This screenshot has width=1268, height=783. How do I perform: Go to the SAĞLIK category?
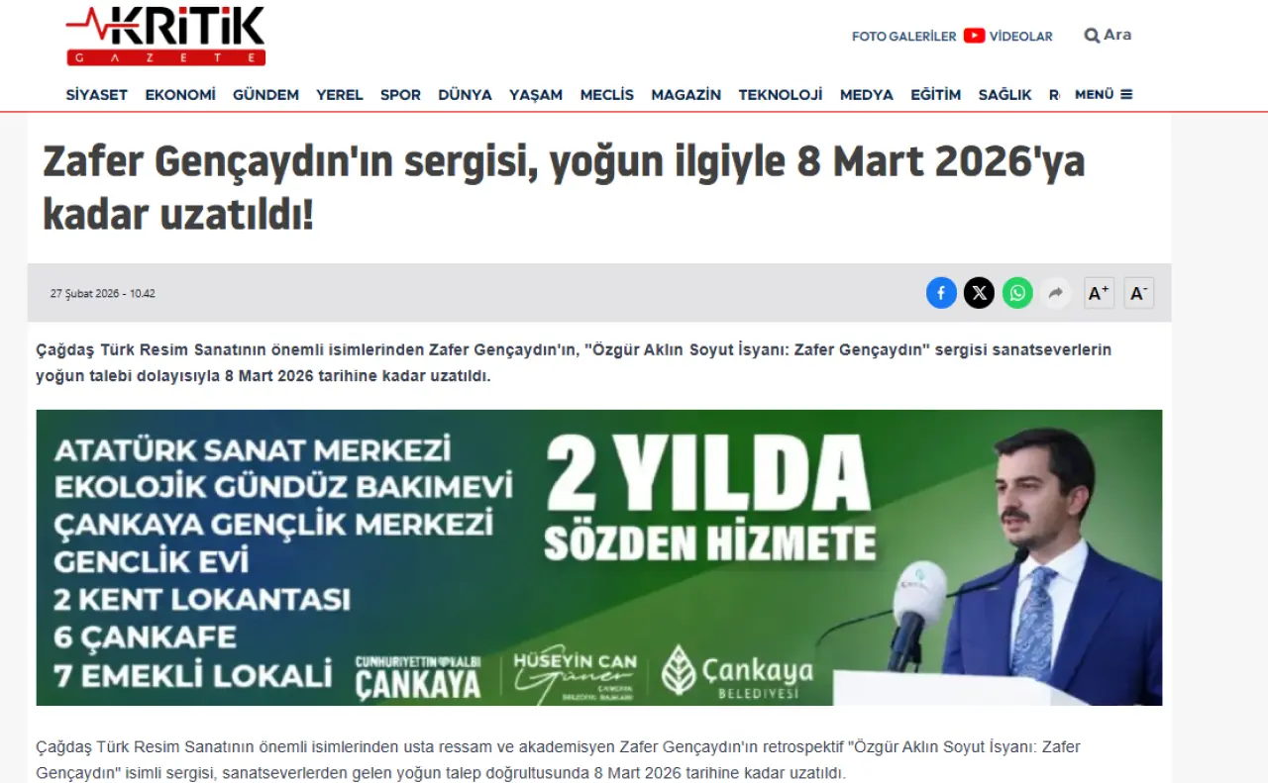(x=1004, y=95)
